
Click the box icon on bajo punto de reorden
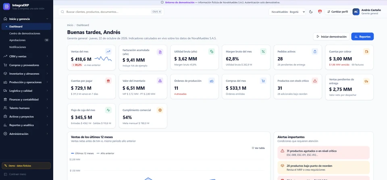click(x=282, y=166)
